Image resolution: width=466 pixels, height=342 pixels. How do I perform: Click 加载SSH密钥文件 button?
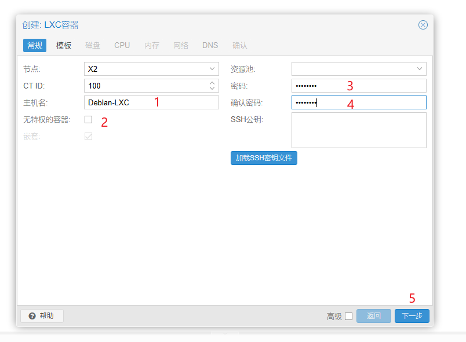[264, 158]
